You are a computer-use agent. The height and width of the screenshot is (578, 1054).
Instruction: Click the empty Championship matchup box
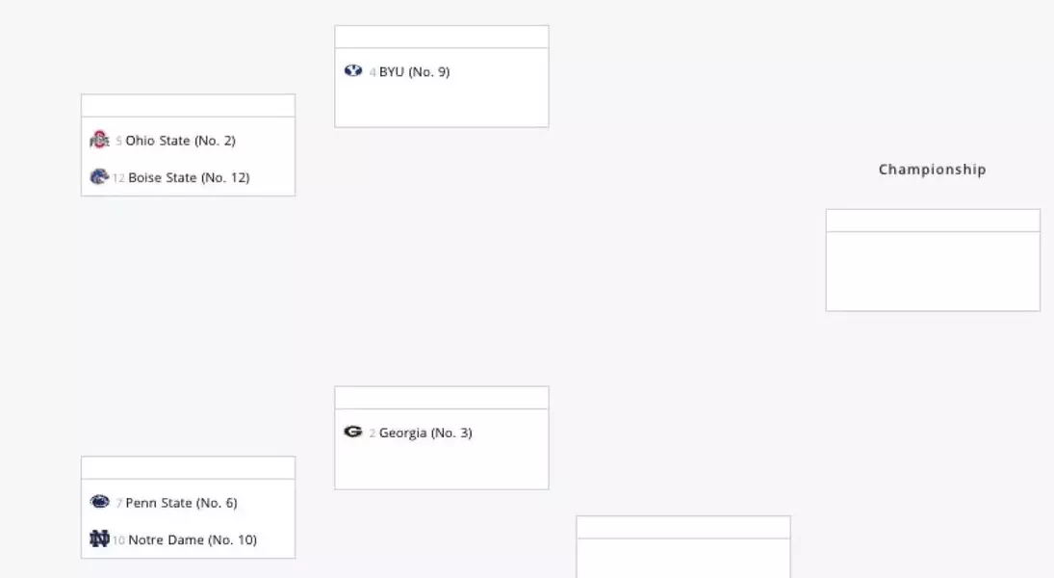pyautogui.click(x=933, y=271)
